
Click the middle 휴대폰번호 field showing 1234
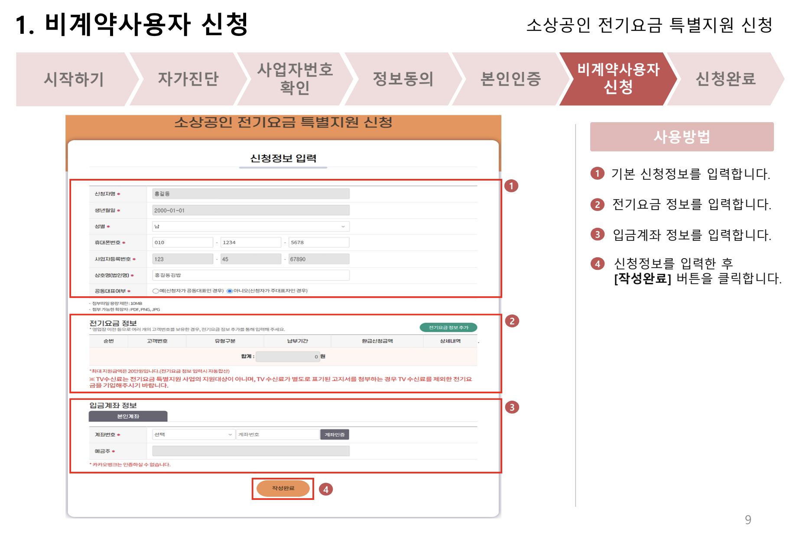click(x=251, y=242)
